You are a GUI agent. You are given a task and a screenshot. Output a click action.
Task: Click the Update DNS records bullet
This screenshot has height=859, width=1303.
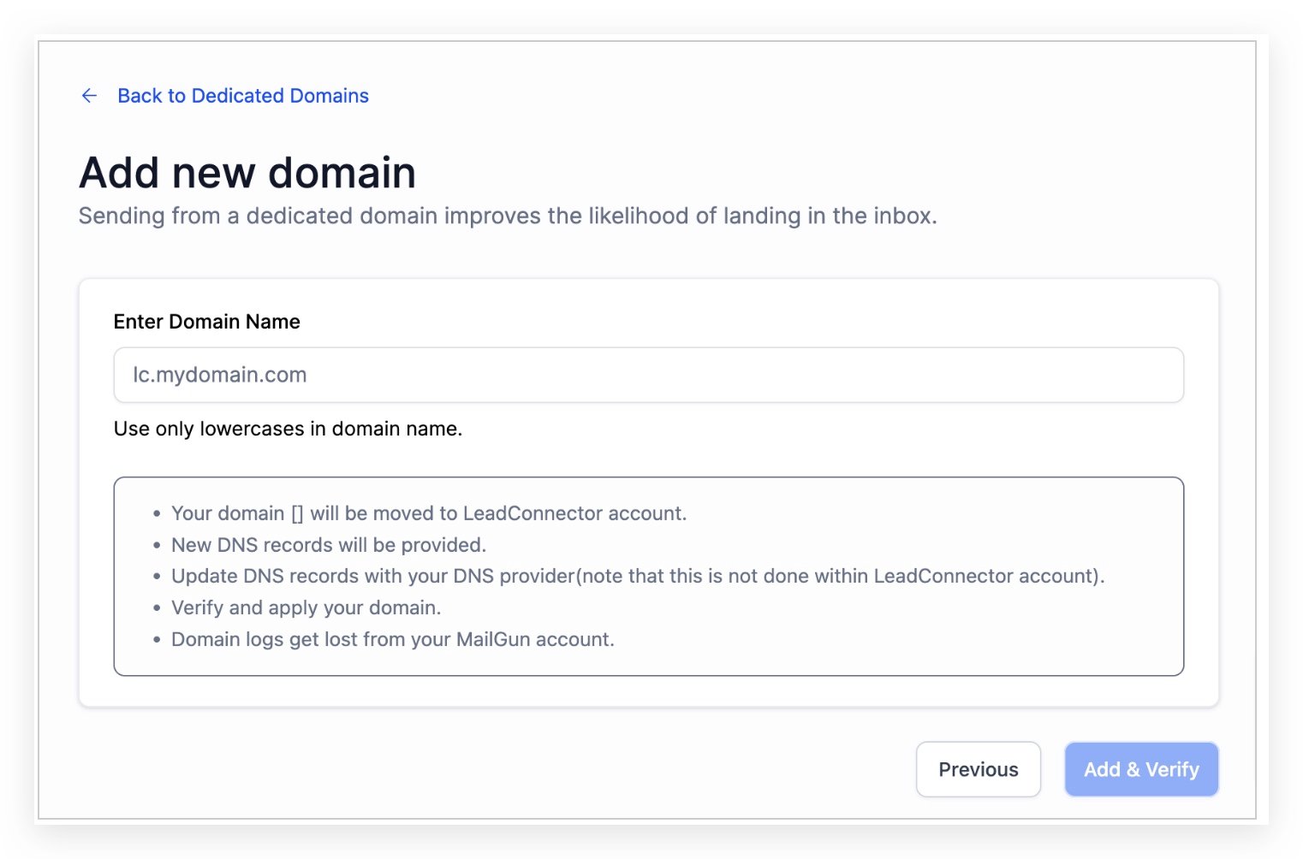637,576
